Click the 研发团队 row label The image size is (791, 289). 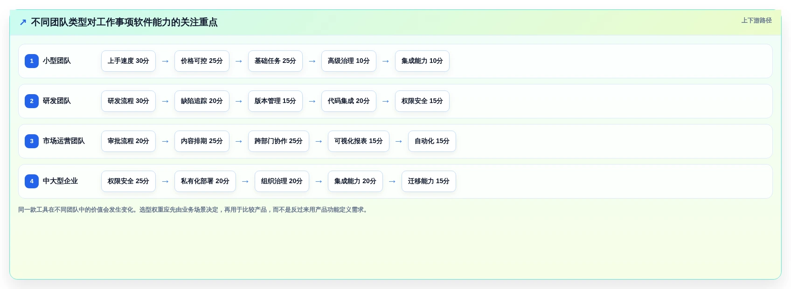click(x=57, y=101)
